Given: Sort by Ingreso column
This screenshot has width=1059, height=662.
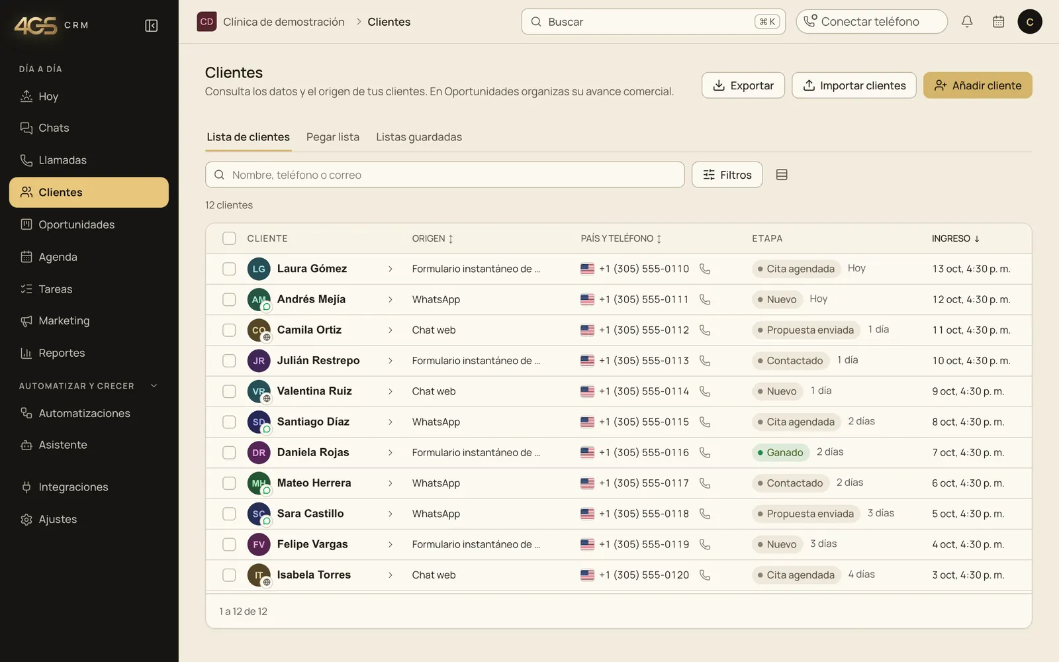Looking at the screenshot, I should (956, 238).
